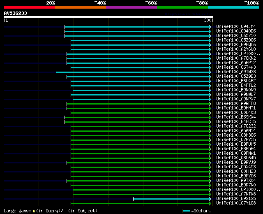Image resolution: width=263 pixels, height=214 pixels.
Task: Click label UniRef100_C6T4A3
Action: [x=236, y=67]
